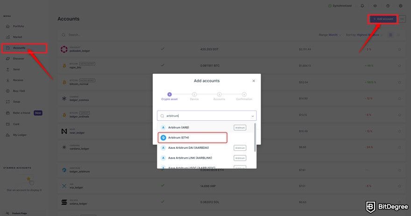Open the notifications bell icon
411x216 pixels.
click(x=362, y=6)
